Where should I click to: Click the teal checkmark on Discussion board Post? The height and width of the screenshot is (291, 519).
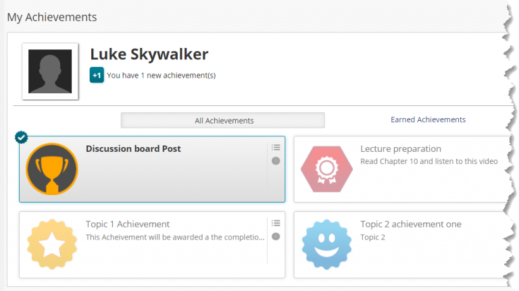pos(22,137)
